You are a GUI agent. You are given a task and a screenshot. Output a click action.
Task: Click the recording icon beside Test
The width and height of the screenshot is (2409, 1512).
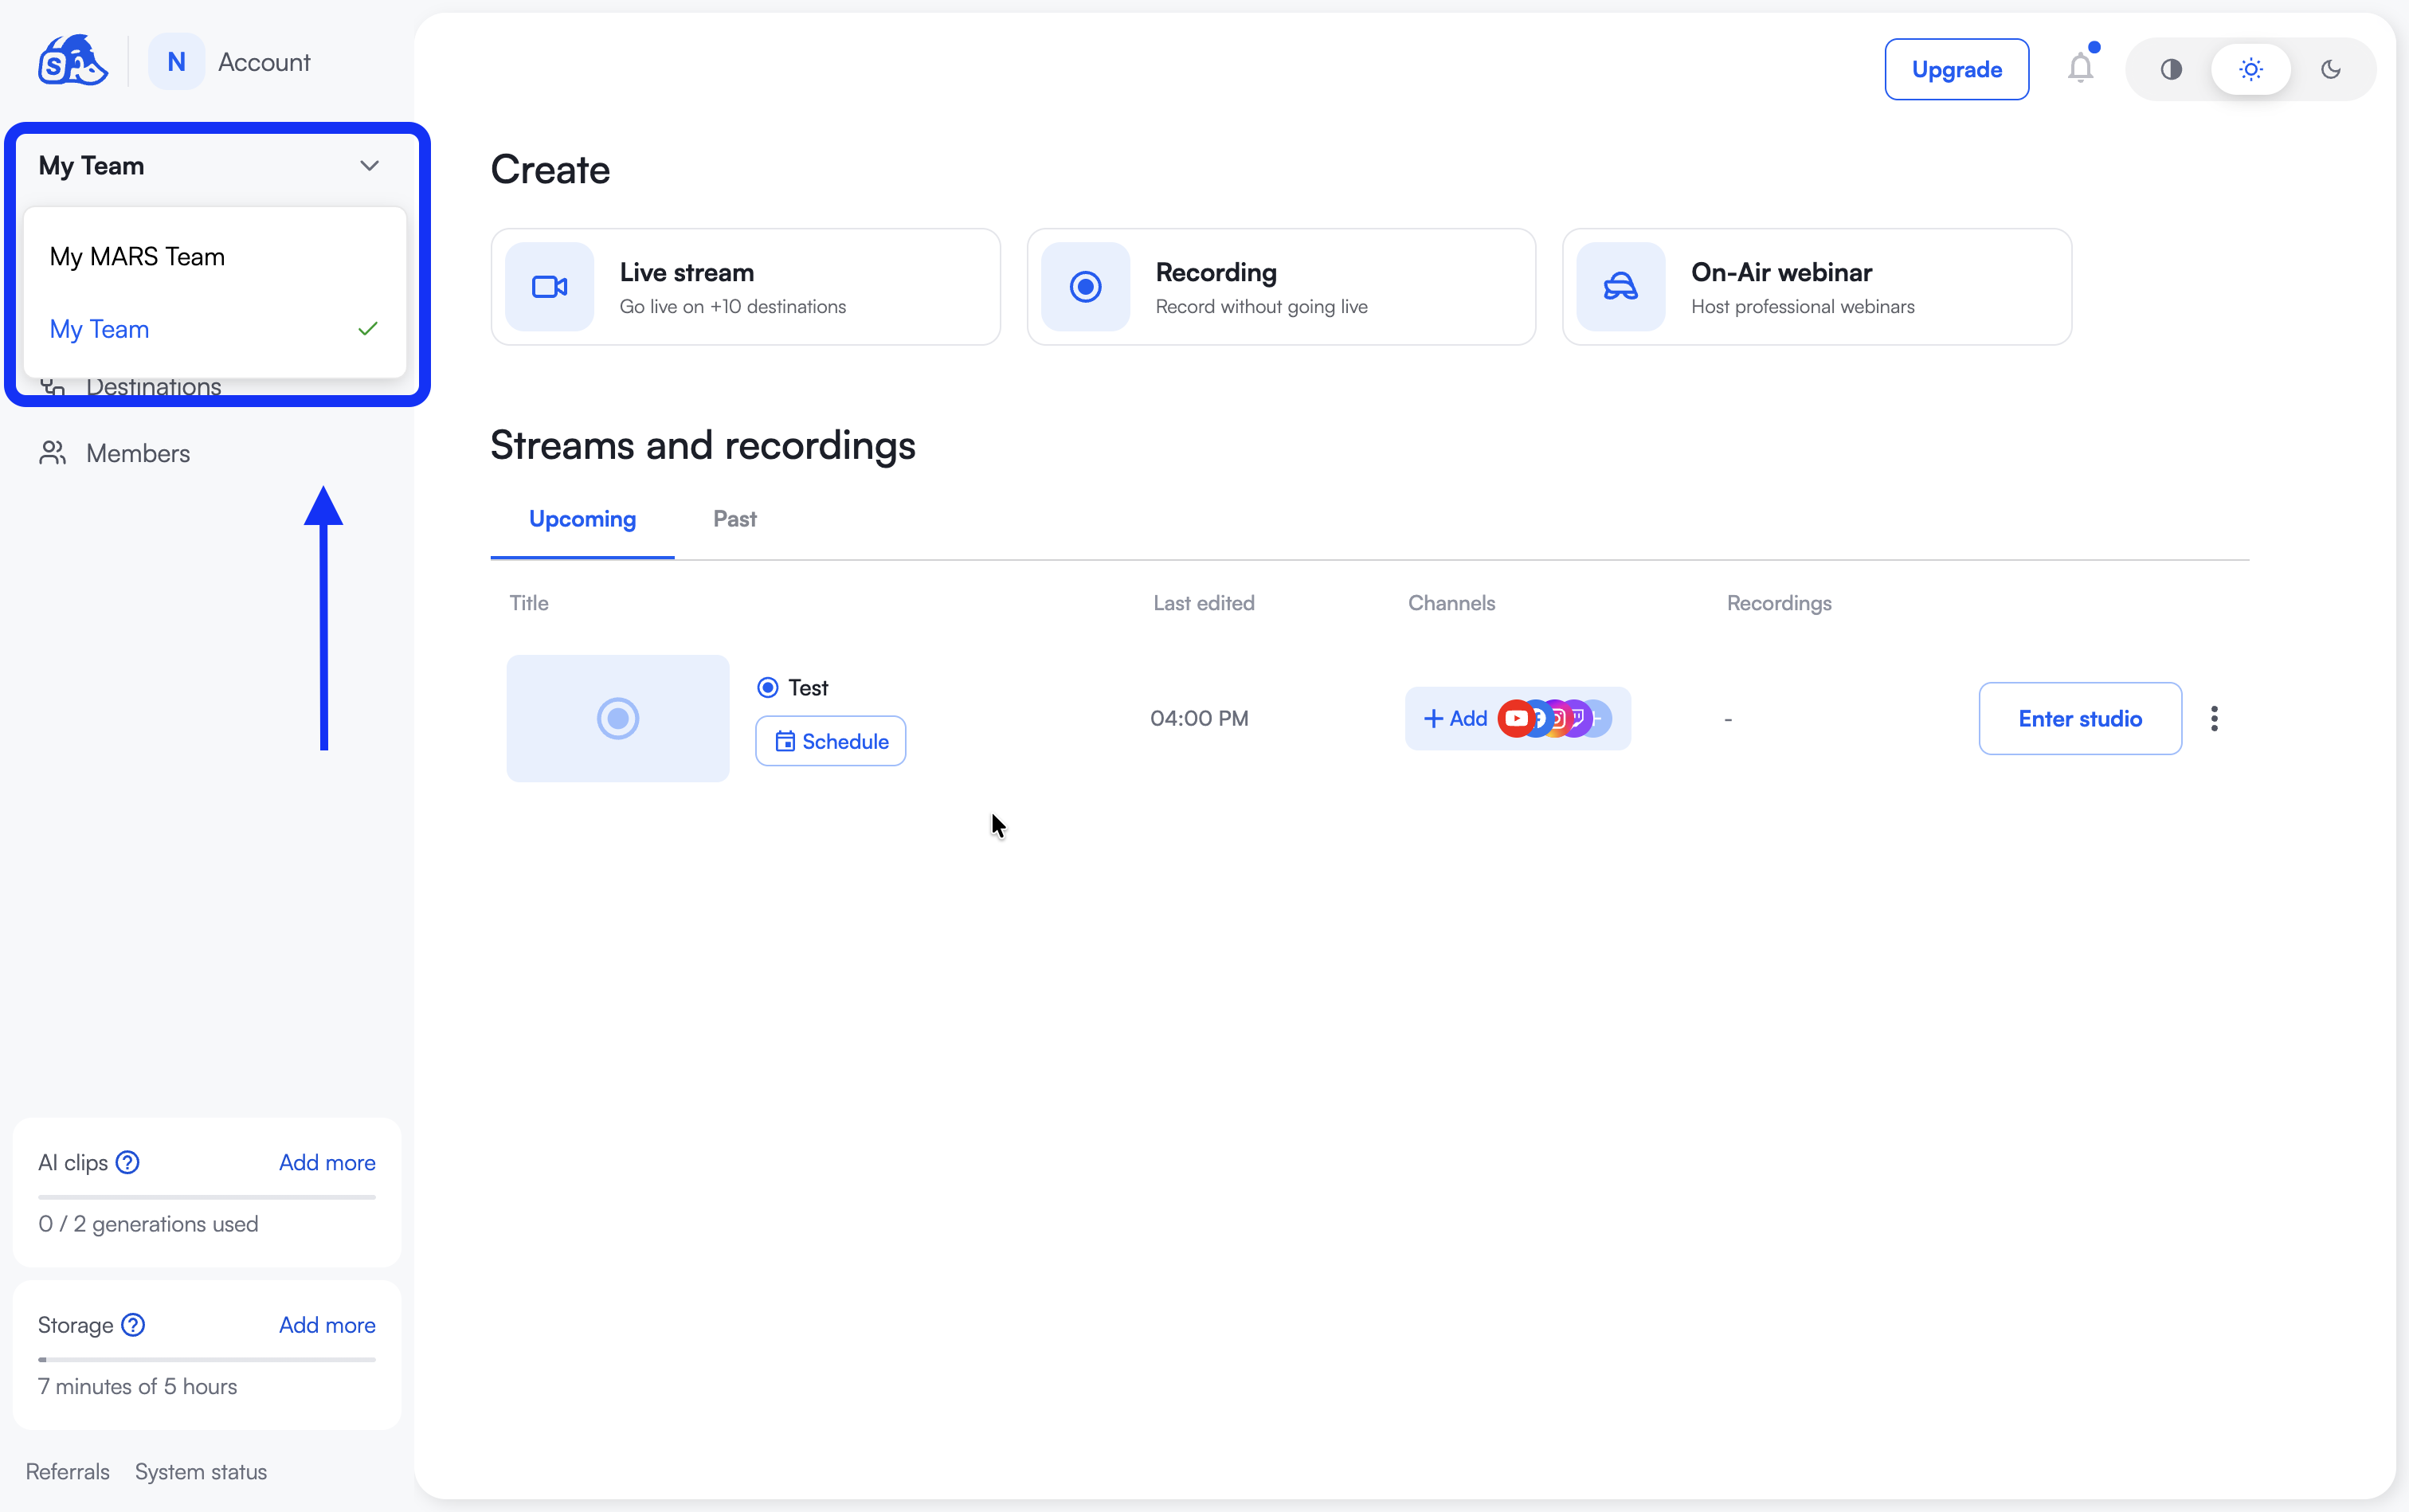pyautogui.click(x=768, y=687)
